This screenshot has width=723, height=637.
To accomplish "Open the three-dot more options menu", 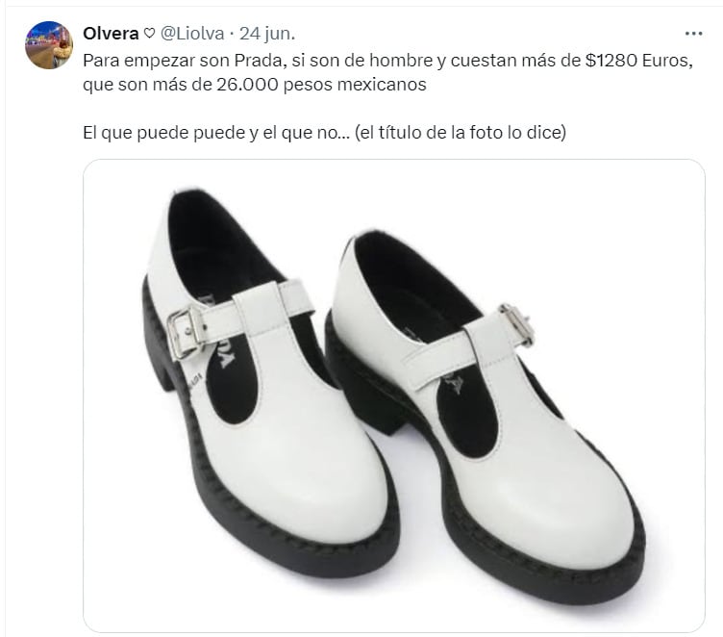I will (x=693, y=34).
